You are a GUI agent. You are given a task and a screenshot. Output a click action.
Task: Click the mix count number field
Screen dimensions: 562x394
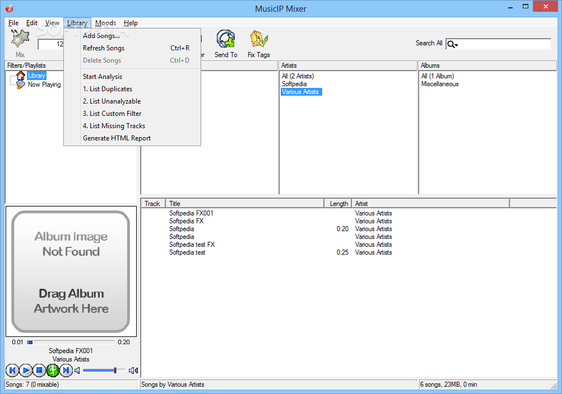pos(51,44)
